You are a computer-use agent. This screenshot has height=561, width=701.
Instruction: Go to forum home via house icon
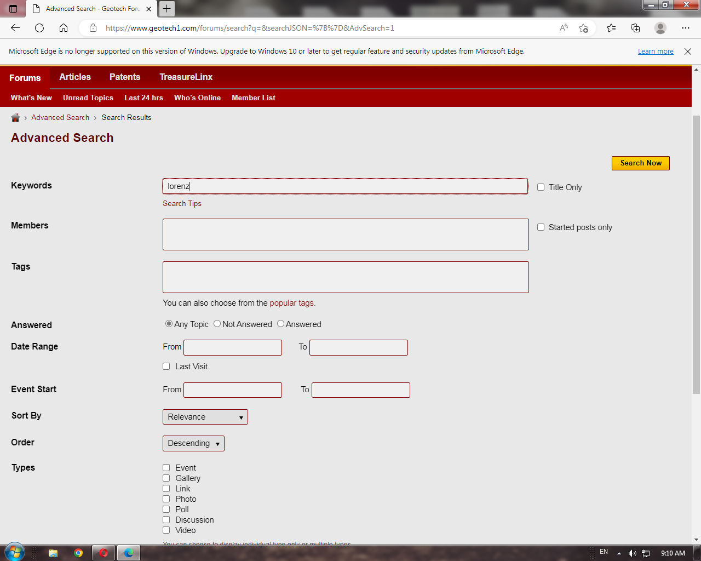[x=15, y=118]
